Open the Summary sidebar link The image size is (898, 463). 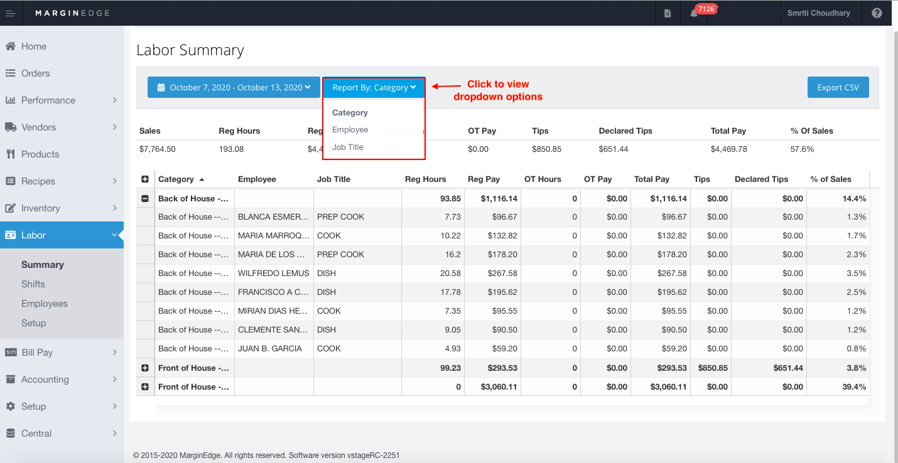coord(43,265)
